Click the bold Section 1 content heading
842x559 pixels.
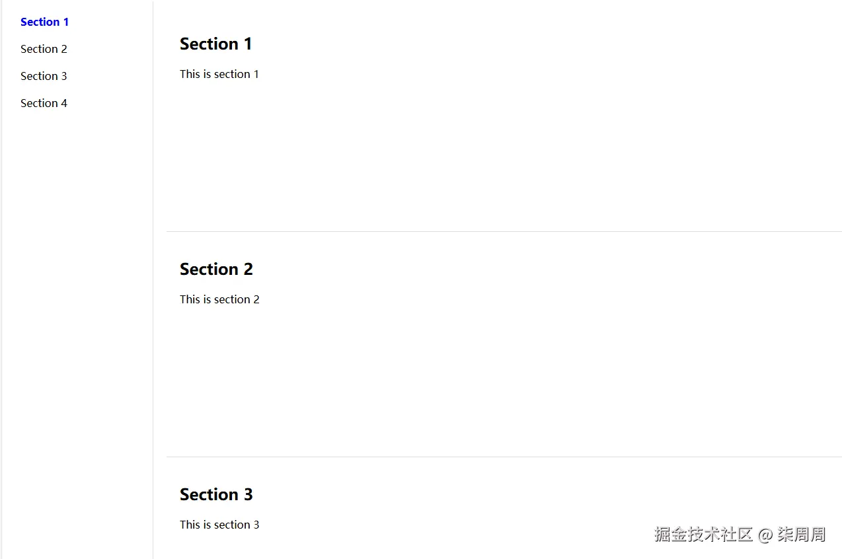click(x=215, y=44)
